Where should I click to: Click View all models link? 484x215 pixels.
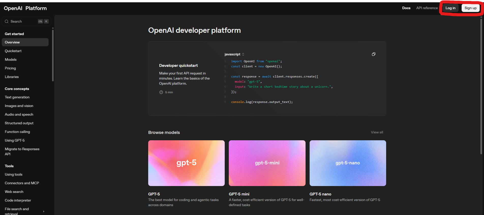(x=377, y=132)
